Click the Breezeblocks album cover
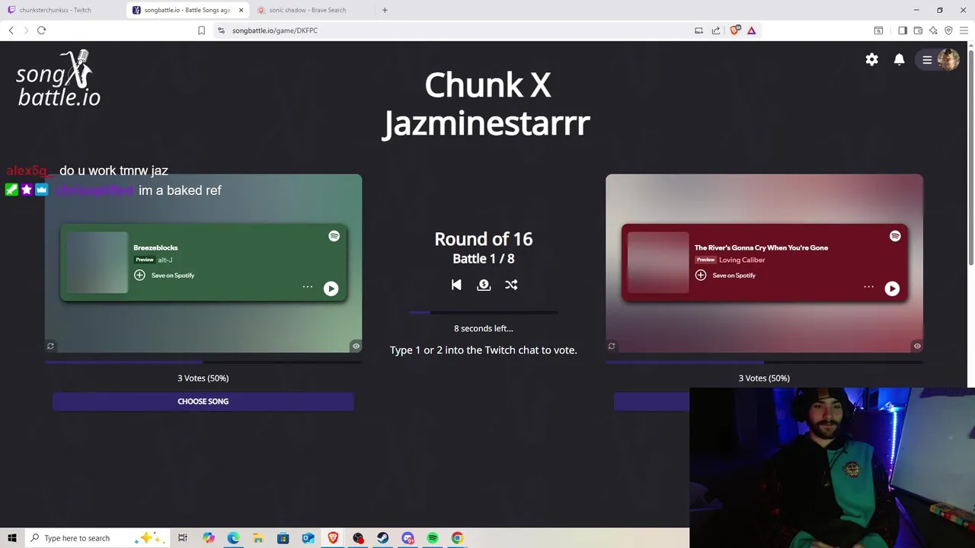This screenshot has height=548, width=975. pyautogui.click(x=97, y=263)
